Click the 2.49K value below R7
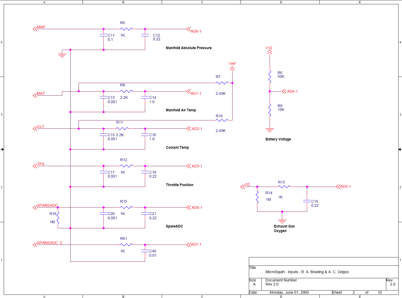The height and width of the screenshot is (298, 402). [x=221, y=93]
